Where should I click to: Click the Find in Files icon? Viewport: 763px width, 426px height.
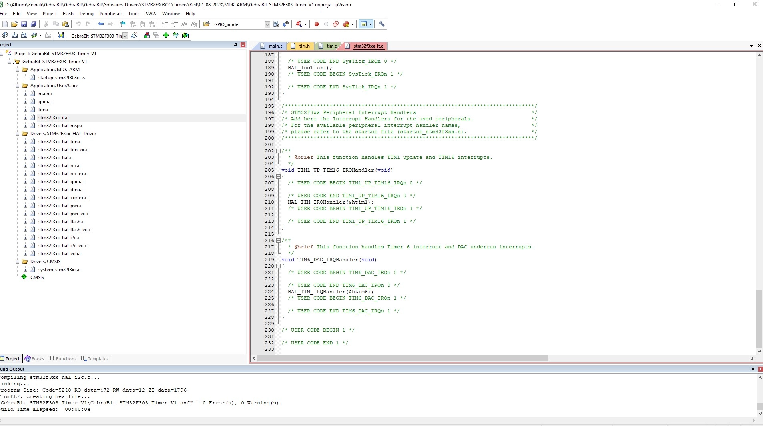tap(207, 24)
